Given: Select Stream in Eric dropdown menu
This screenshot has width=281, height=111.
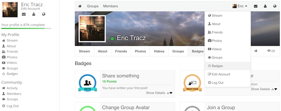Looking at the screenshot, I should [x=228, y=16].
